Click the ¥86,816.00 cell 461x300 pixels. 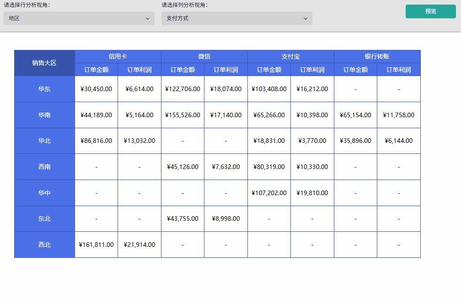coord(96,141)
